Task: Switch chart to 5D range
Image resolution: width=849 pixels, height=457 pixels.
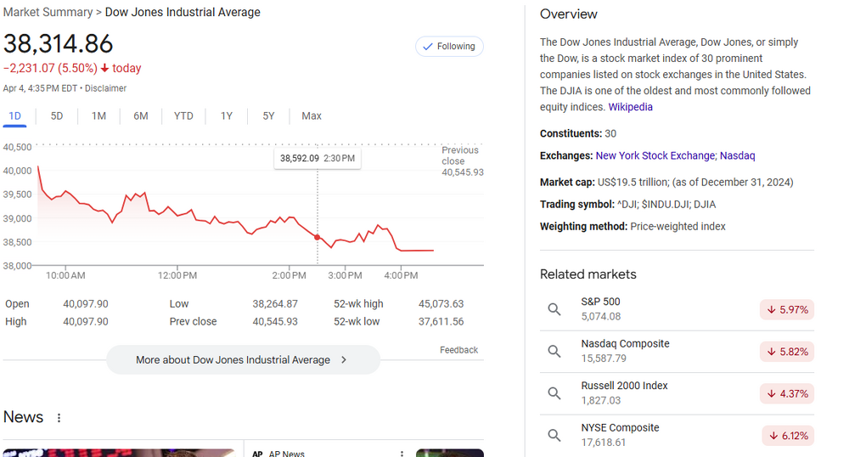Action: 57,116
